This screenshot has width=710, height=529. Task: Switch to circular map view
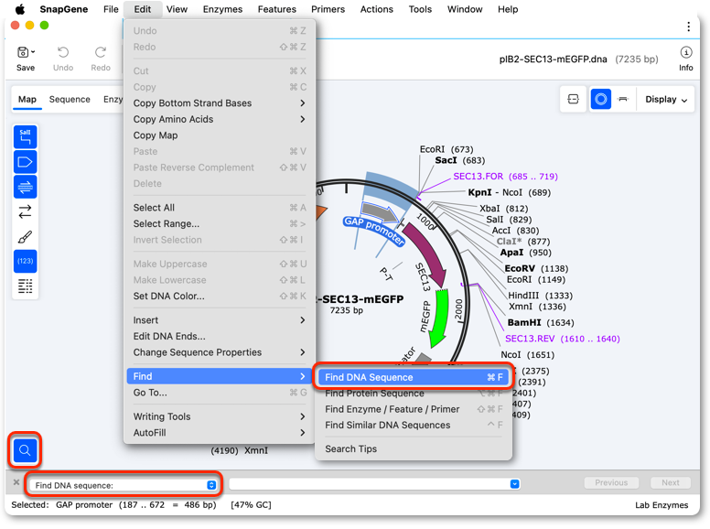600,99
